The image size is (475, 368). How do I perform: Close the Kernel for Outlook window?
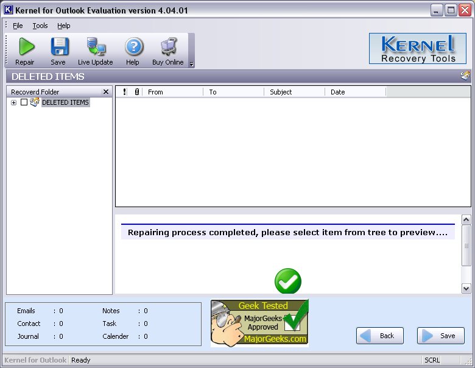465,10
